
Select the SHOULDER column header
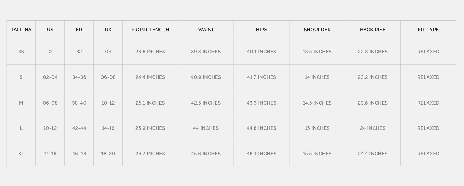click(317, 30)
